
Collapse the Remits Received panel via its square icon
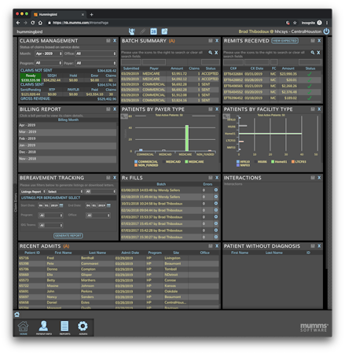tap(313, 41)
